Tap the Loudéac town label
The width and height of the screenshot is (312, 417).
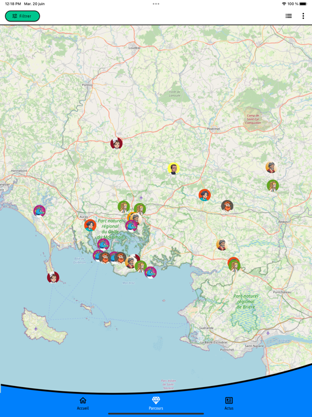click(134, 48)
